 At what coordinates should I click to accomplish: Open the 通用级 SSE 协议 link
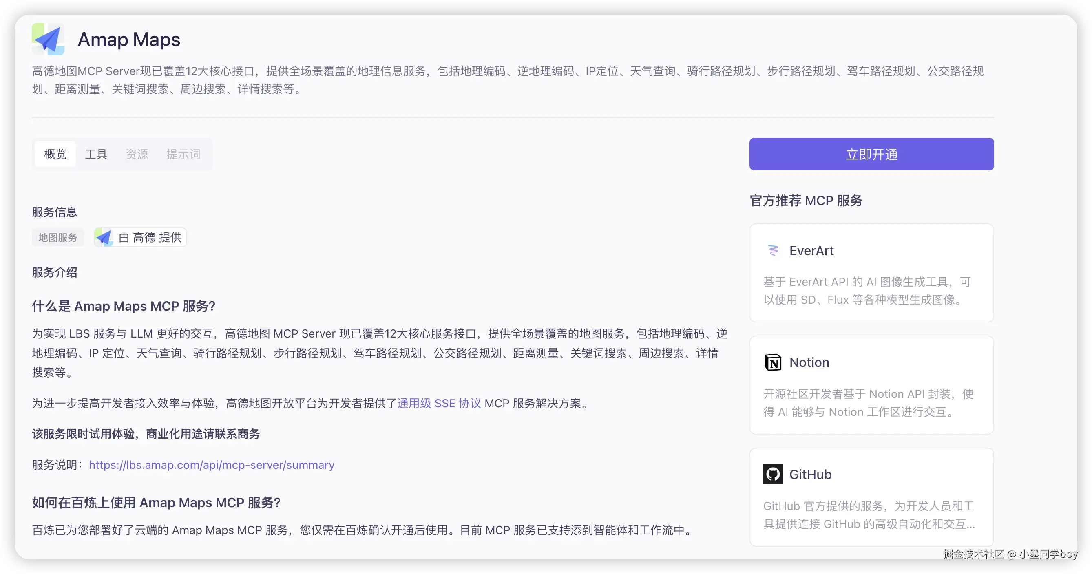coord(439,403)
